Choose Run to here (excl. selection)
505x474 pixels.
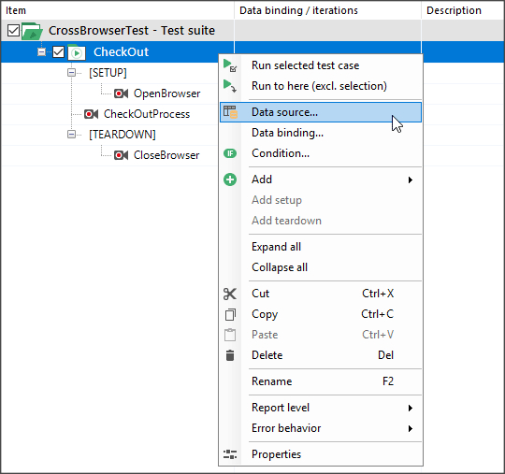point(321,86)
